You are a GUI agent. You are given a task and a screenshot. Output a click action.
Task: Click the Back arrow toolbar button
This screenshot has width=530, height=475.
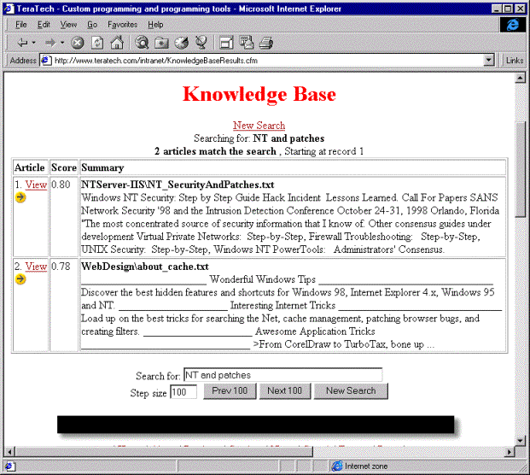pyautogui.click(x=22, y=43)
